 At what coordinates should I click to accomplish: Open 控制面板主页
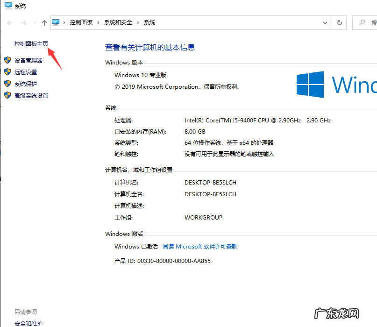pos(32,43)
